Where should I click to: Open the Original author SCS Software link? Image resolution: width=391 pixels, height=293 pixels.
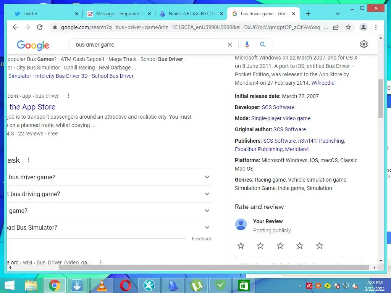point(289,129)
